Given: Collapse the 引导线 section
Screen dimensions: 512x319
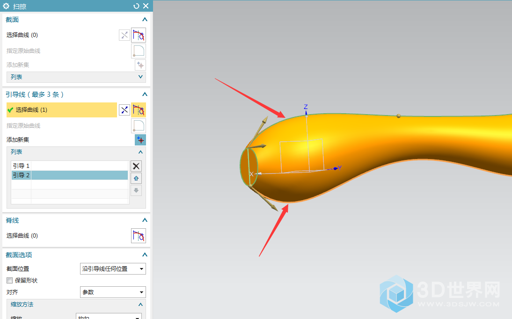Looking at the screenshot, I should pyautogui.click(x=145, y=94).
